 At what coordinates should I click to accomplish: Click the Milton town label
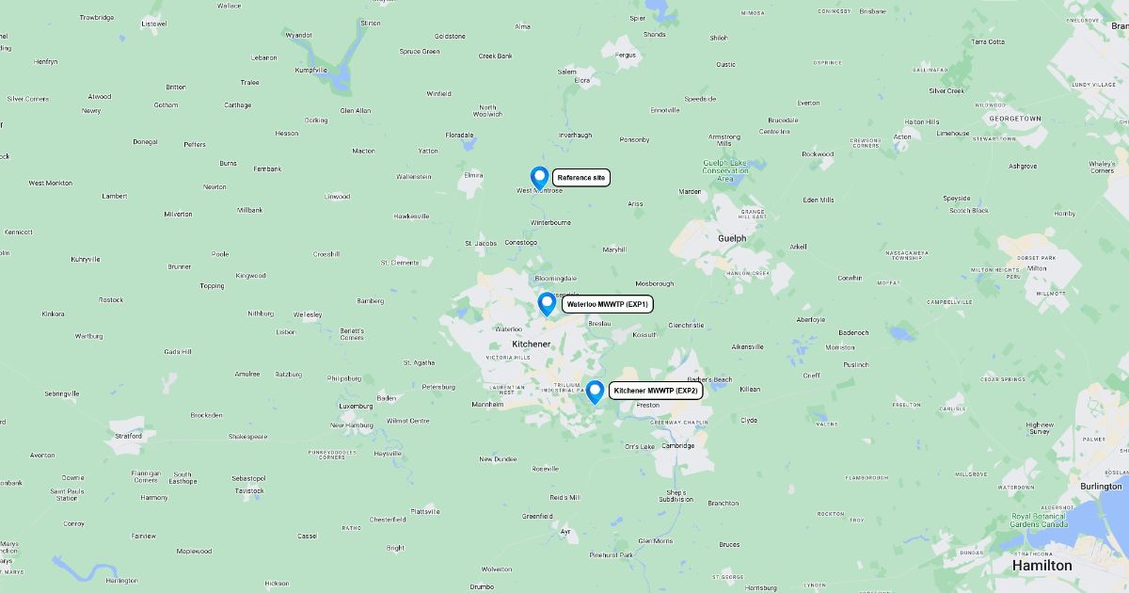pyautogui.click(x=1037, y=268)
